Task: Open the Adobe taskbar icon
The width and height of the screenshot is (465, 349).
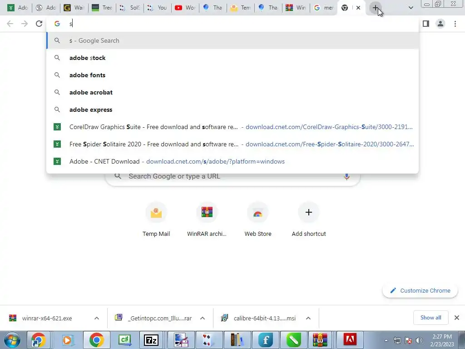Action: click(x=349, y=340)
